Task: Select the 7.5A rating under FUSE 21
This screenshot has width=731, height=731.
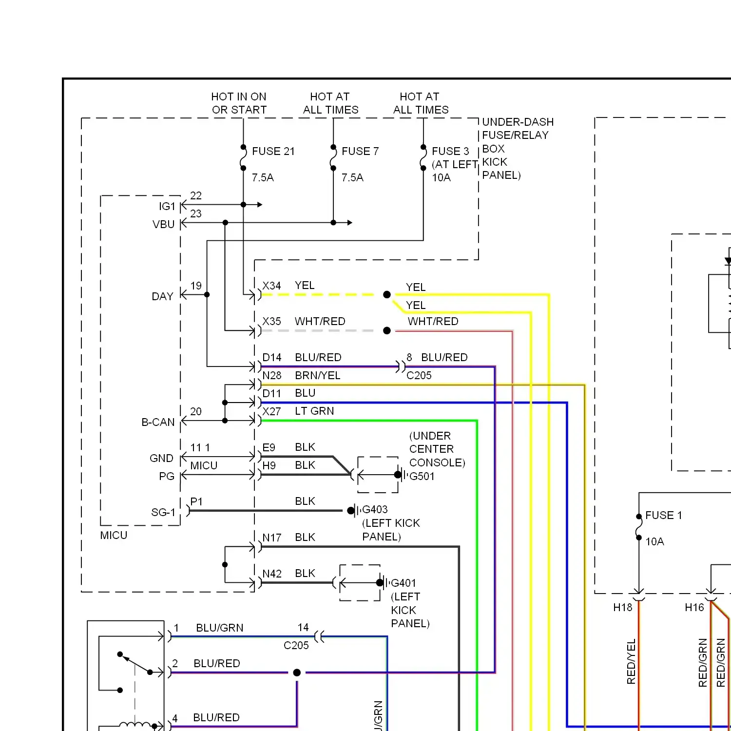Action: click(x=263, y=178)
